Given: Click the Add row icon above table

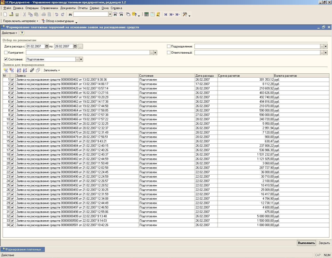Looking at the screenshot, I should point(6,70).
